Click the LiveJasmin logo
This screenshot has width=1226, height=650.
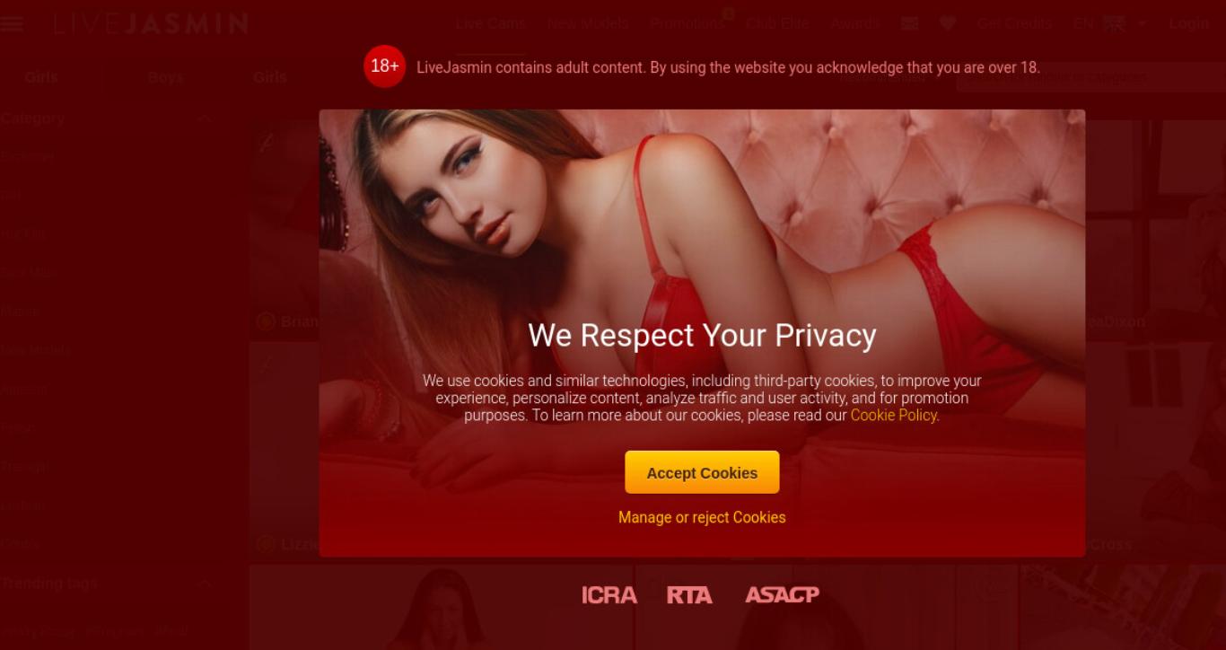(151, 24)
